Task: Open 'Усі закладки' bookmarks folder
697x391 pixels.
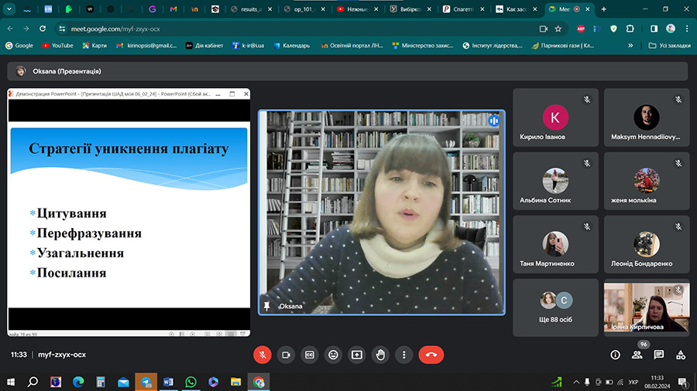Action: point(668,46)
